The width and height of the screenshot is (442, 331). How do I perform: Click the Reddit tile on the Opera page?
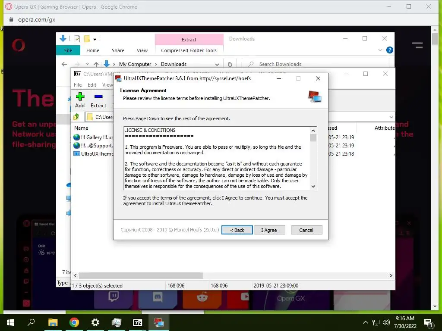[x=202, y=298]
